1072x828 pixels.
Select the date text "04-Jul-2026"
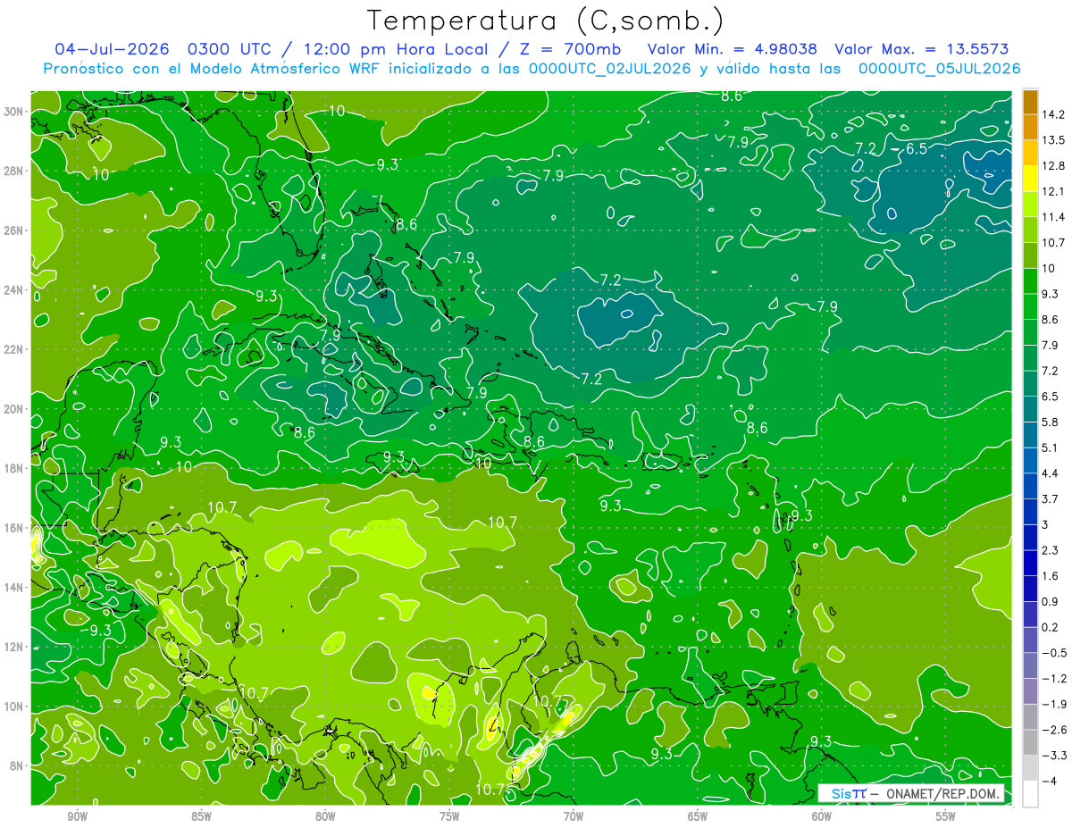pos(112,49)
